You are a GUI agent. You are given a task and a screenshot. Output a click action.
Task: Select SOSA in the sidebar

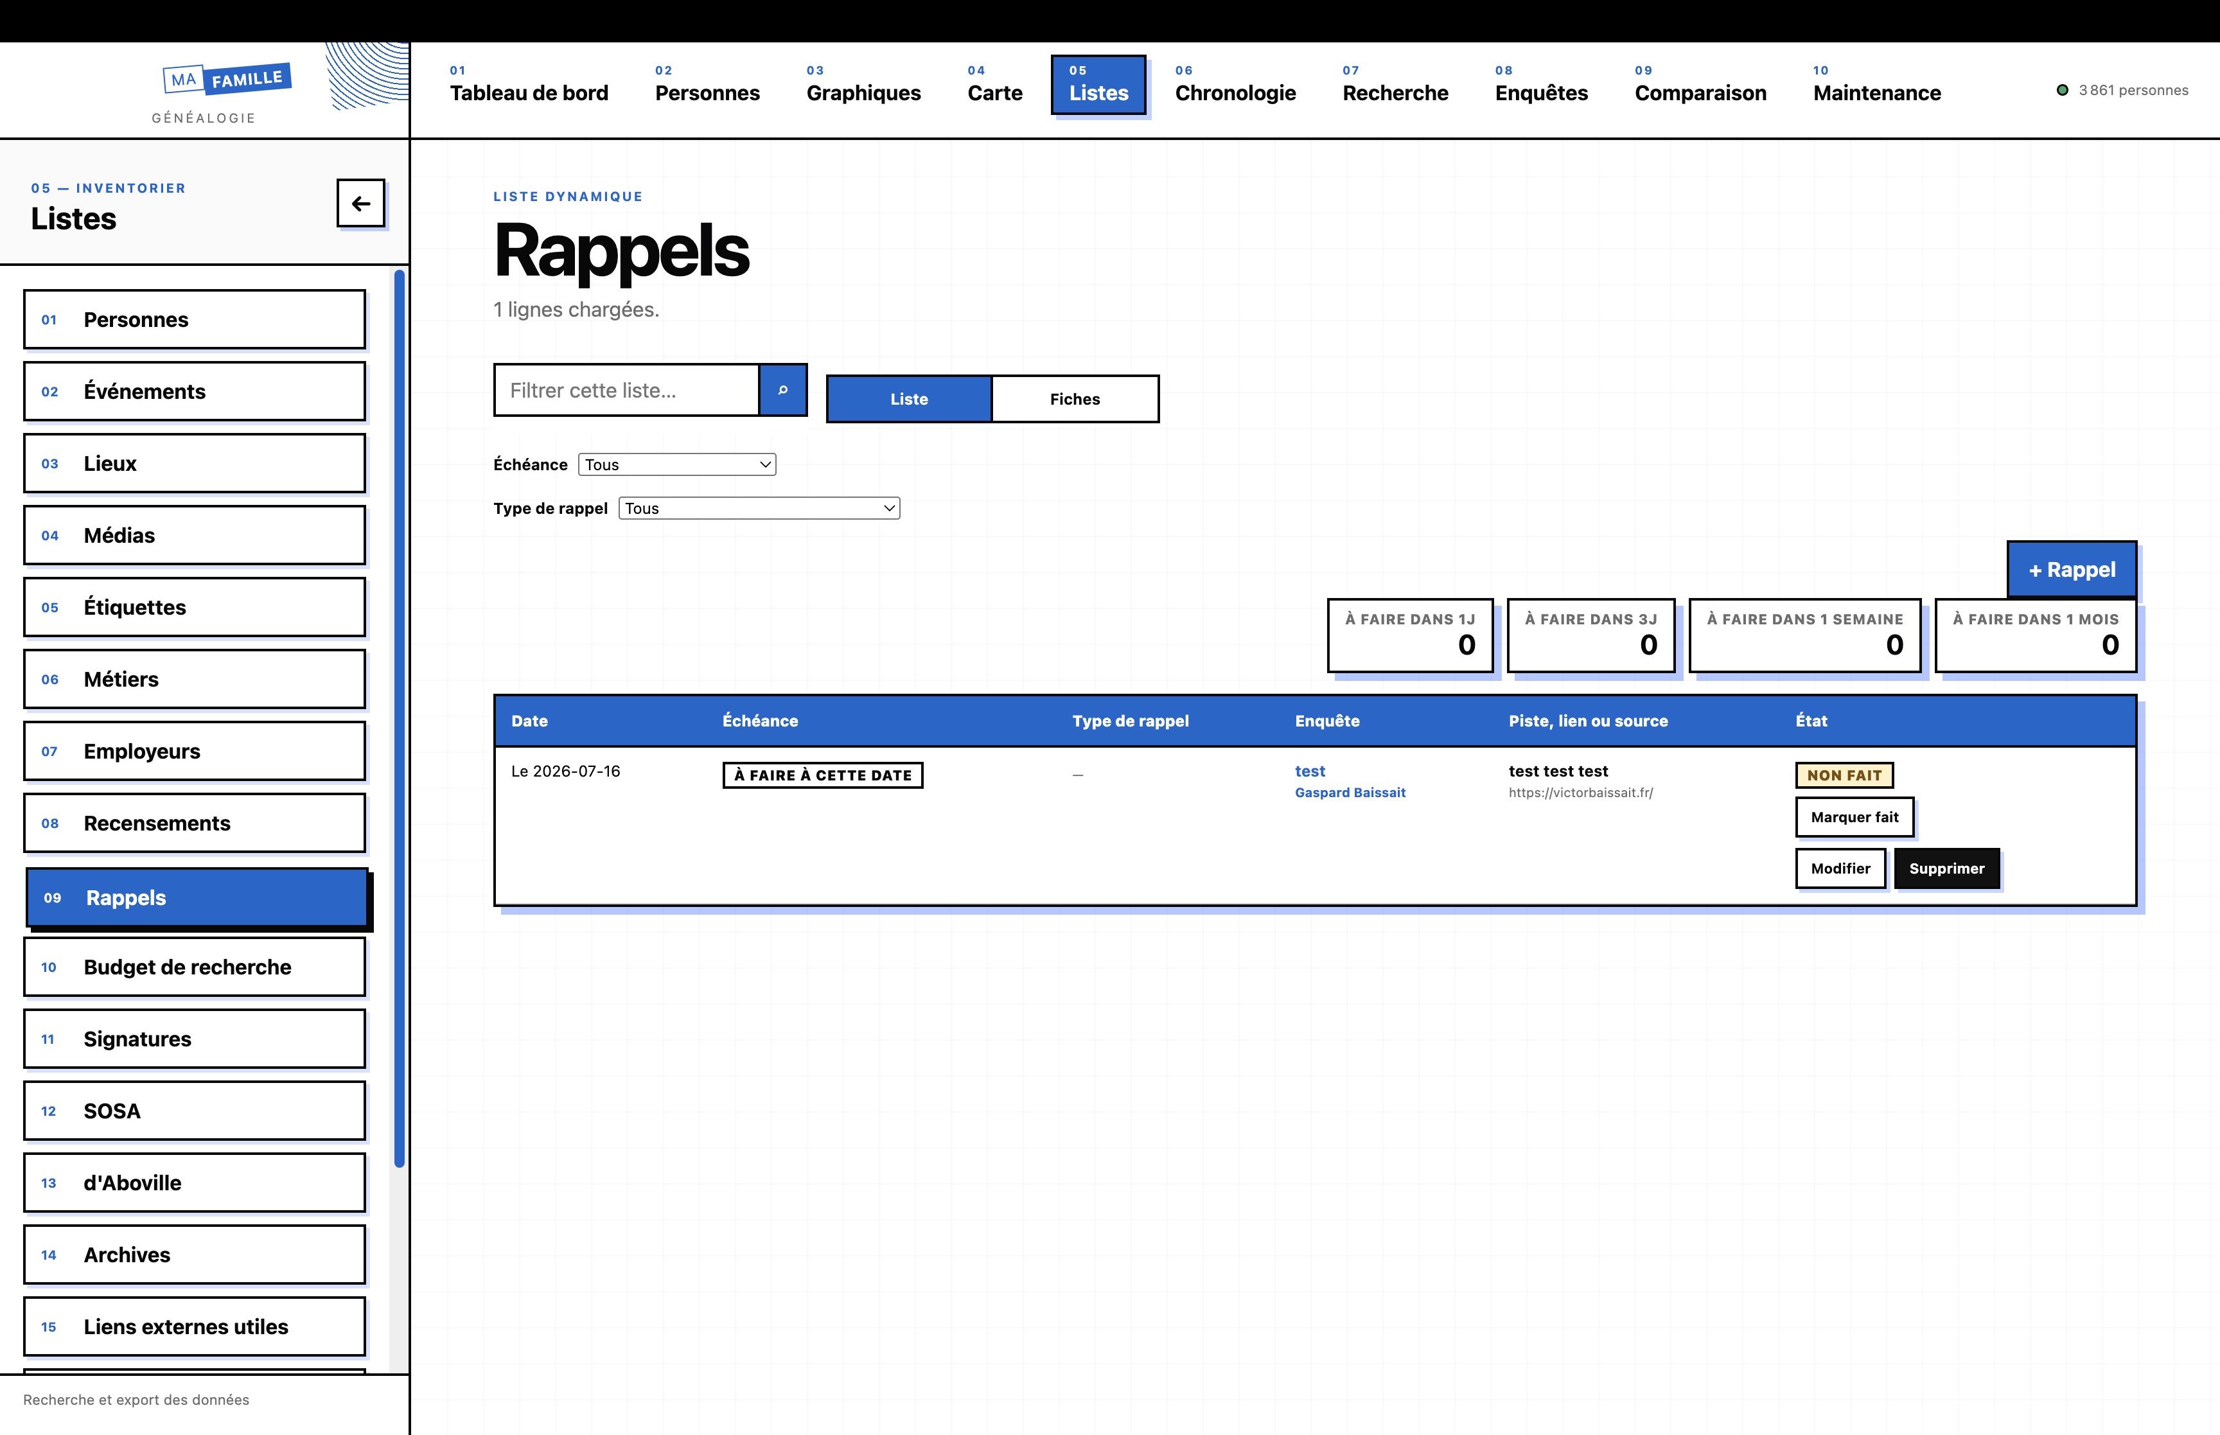195,1111
